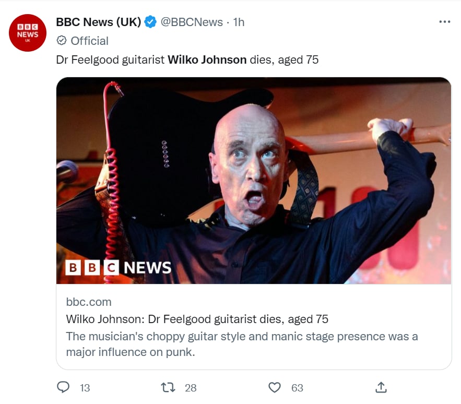
Task: Click the BBC News UK profile avatar
Action: tap(28, 33)
